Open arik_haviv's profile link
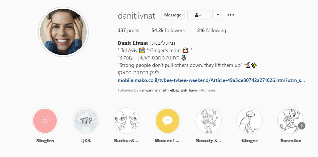Image resolution: width=318 pixels, height=157 pixels. point(189,90)
